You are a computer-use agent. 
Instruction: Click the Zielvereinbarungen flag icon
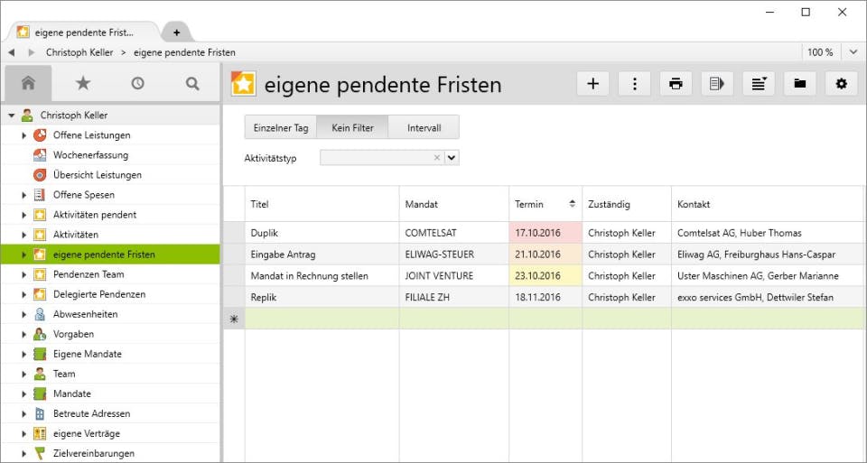pos(40,453)
